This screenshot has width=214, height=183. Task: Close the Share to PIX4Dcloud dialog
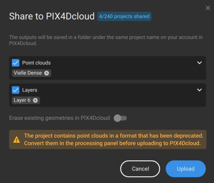pos(208,8)
